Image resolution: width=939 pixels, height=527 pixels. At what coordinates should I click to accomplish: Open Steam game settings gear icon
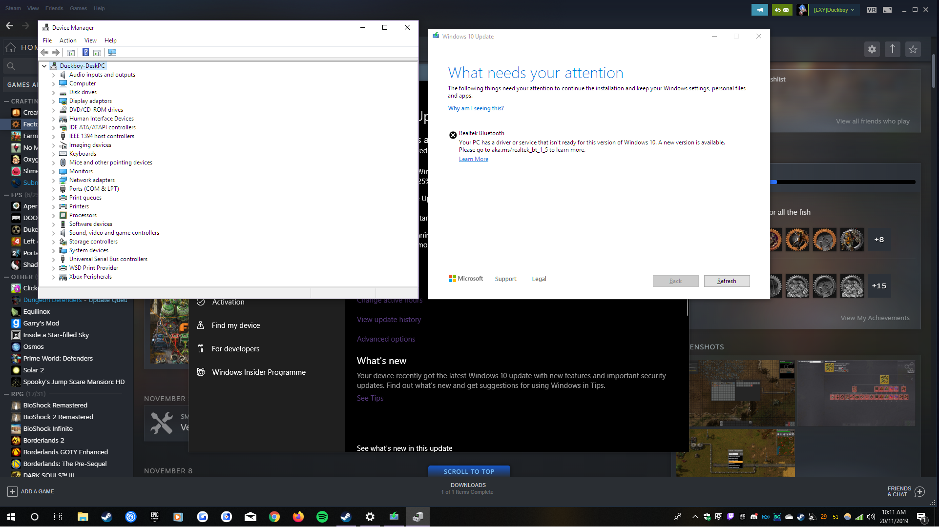click(872, 49)
